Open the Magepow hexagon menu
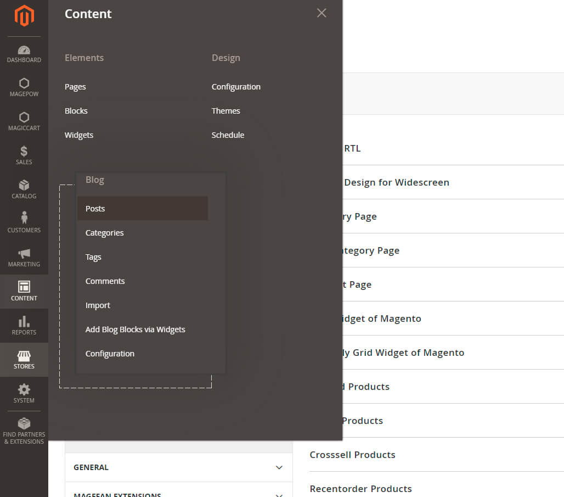The height and width of the screenshot is (497, 564). click(x=24, y=88)
